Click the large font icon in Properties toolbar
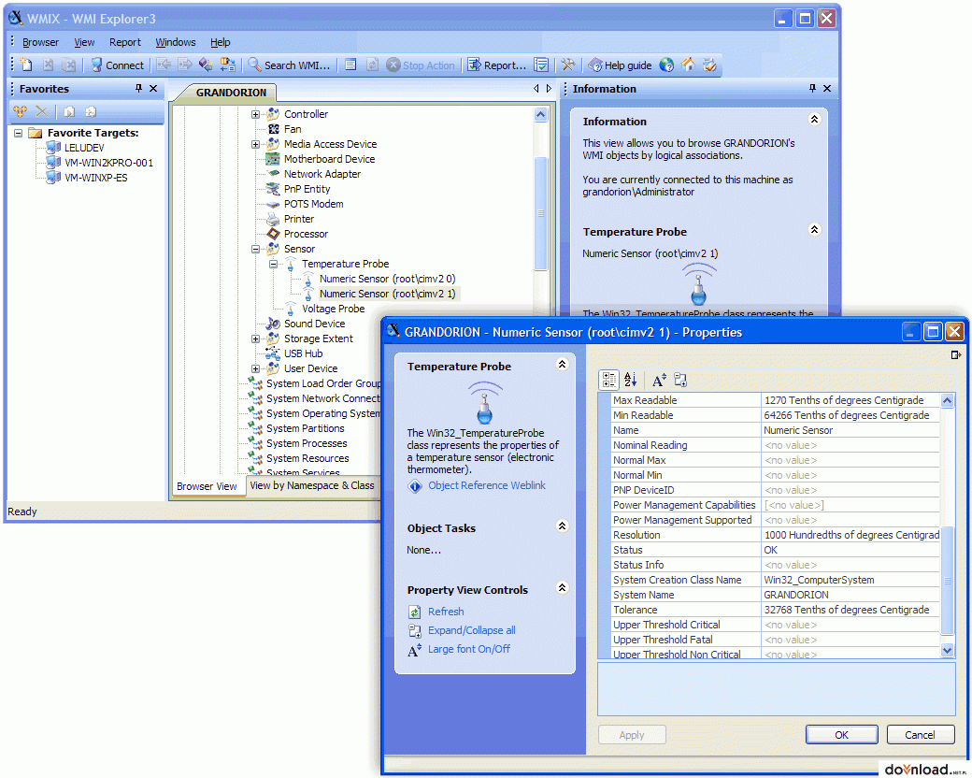This screenshot has width=972, height=778. coord(659,380)
